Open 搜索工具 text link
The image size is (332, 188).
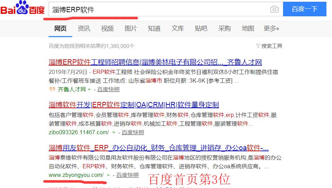click(272, 46)
